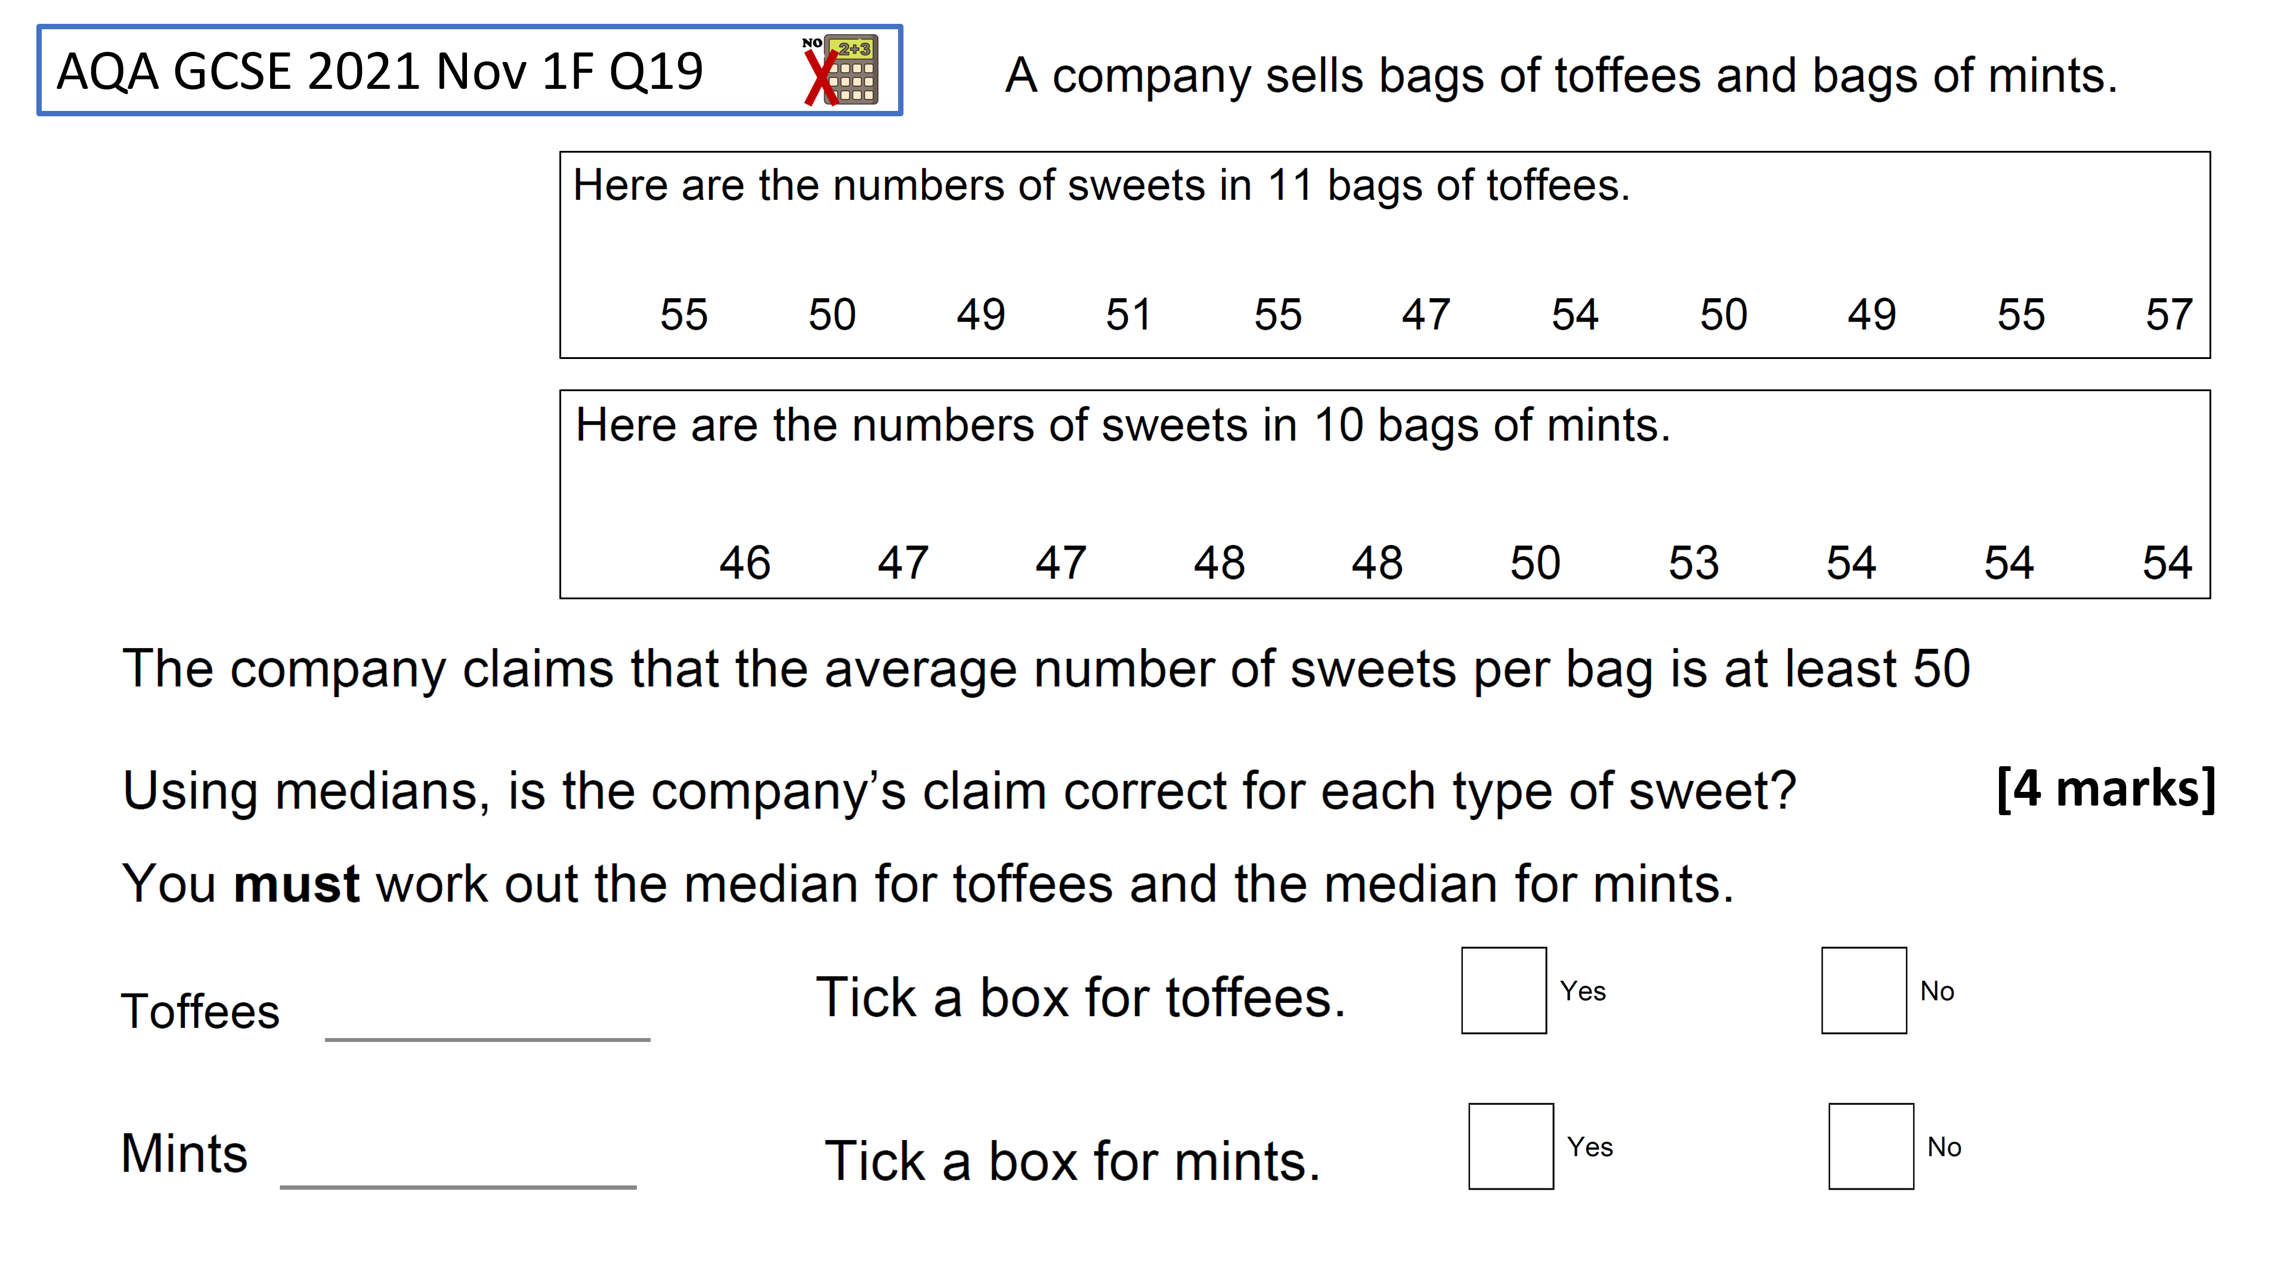Click the bold word 'must'

pyautogui.click(x=296, y=884)
